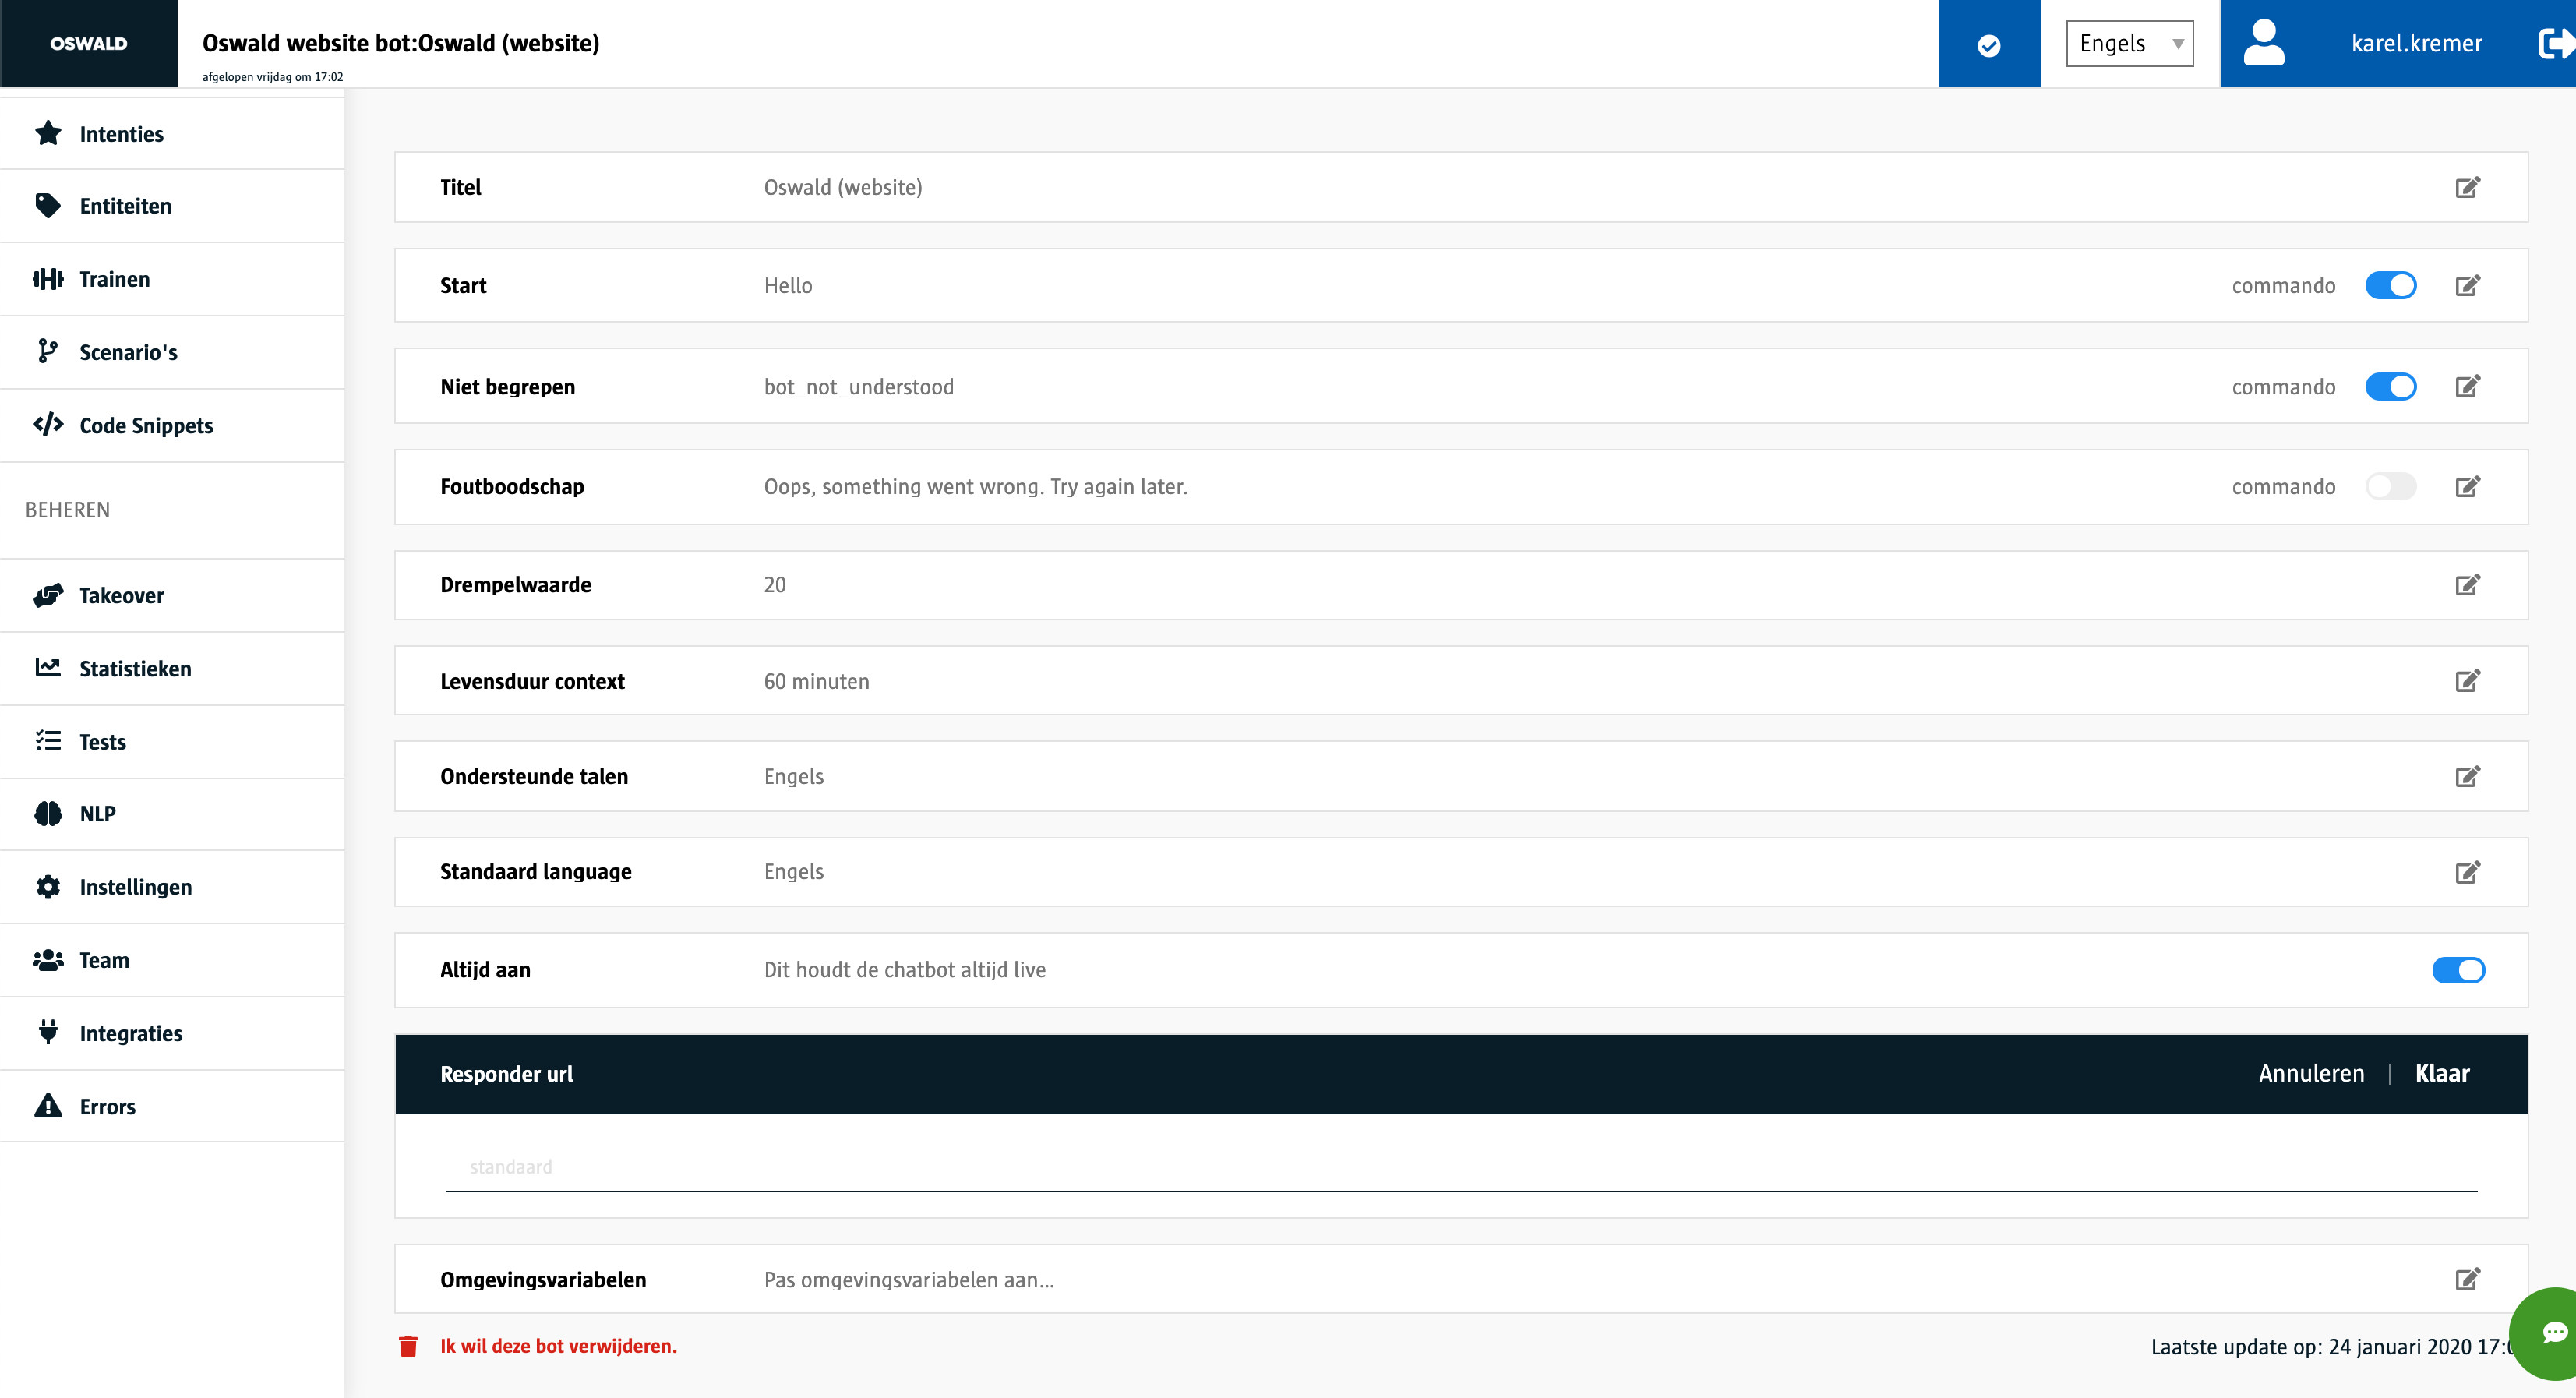
Task: Enable the Foutboodschap commando toggle
Action: (2390, 486)
